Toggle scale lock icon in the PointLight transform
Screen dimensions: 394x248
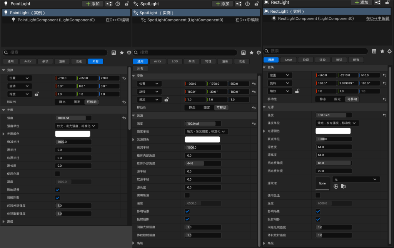tap(37, 94)
